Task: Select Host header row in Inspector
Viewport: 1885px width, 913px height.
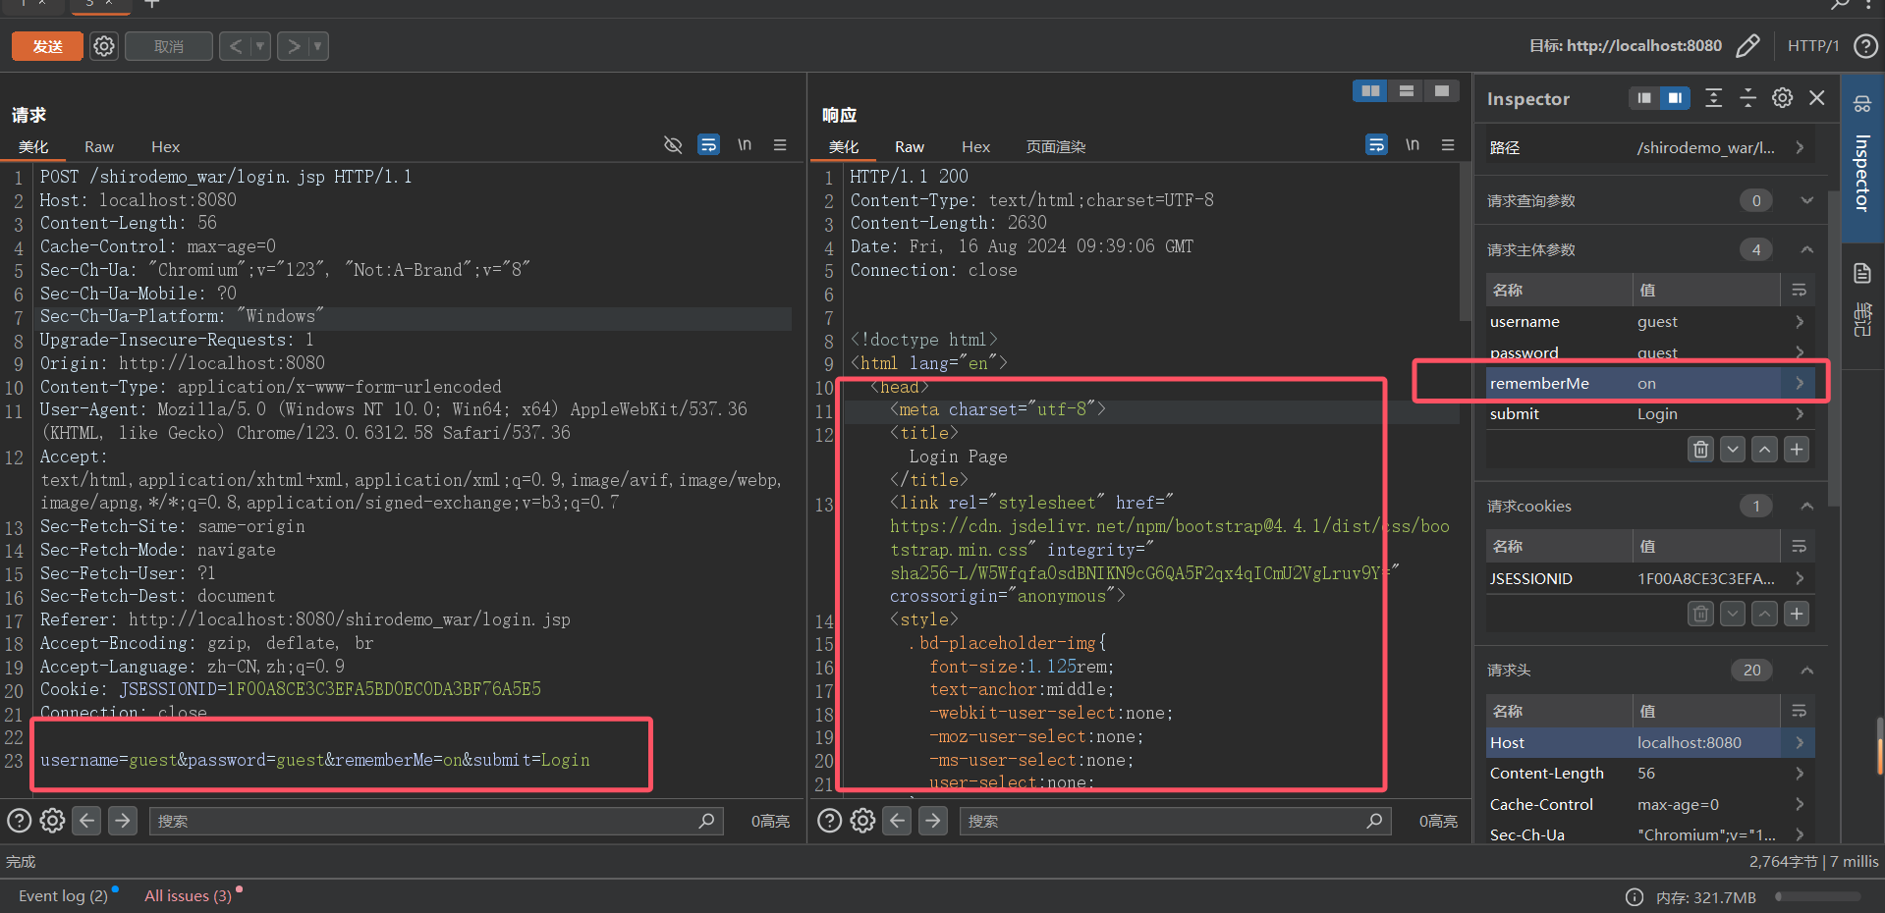Action: [1650, 742]
